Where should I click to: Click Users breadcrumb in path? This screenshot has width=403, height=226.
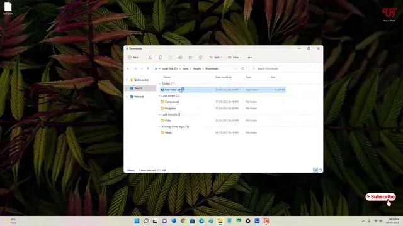point(185,68)
